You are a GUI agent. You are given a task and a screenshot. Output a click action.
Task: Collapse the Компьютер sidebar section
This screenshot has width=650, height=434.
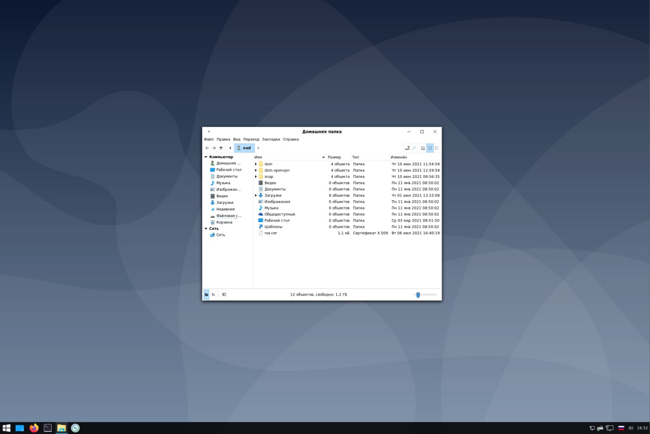tap(206, 157)
